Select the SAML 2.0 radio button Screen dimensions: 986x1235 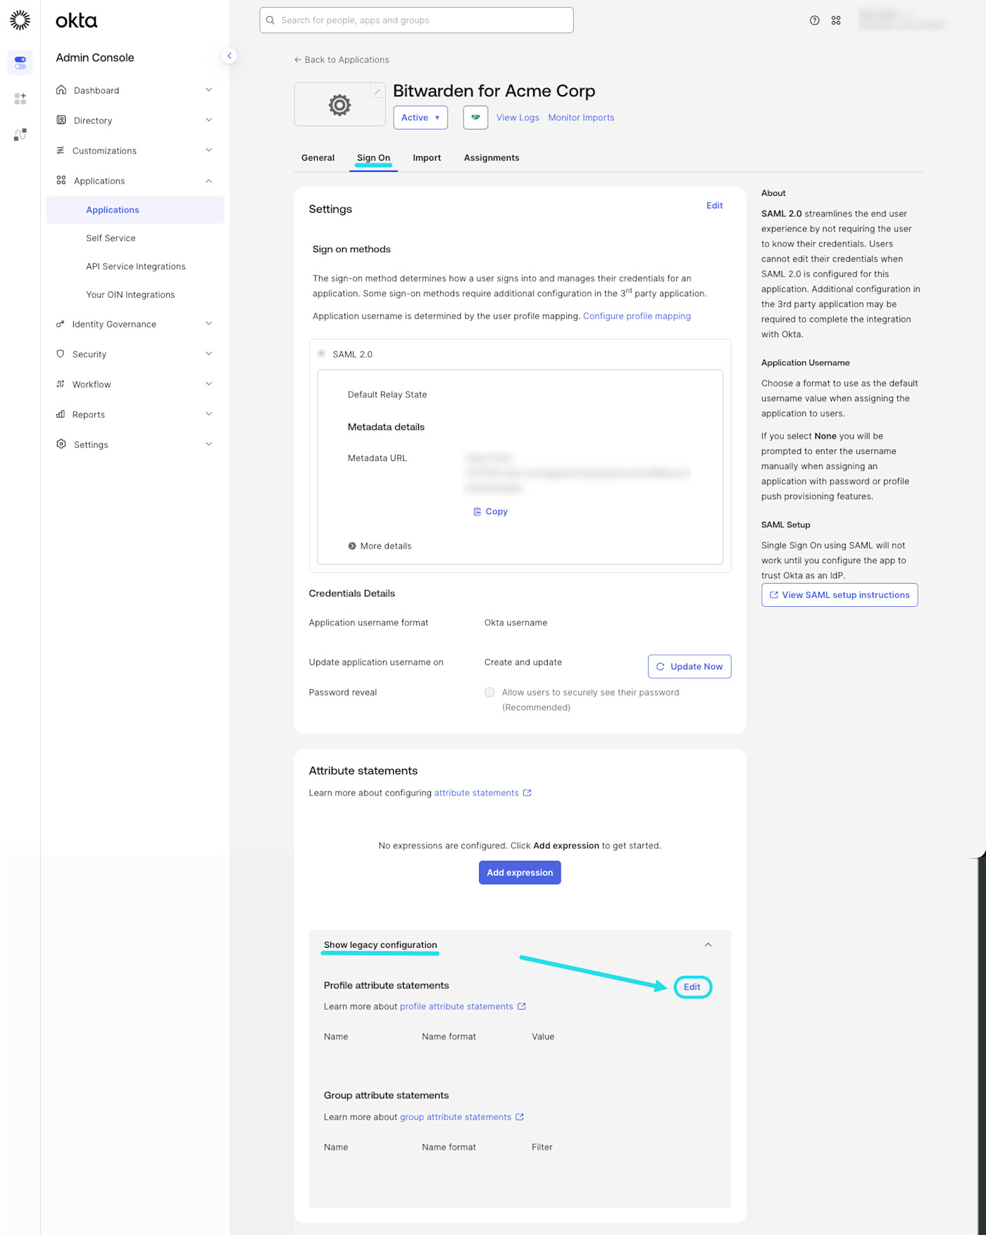pyautogui.click(x=321, y=354)
